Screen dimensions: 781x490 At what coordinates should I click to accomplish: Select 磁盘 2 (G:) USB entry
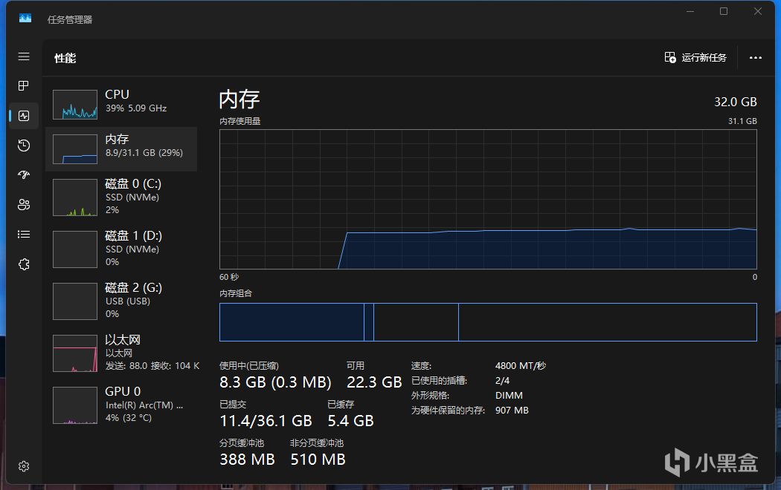click(121, 301)
